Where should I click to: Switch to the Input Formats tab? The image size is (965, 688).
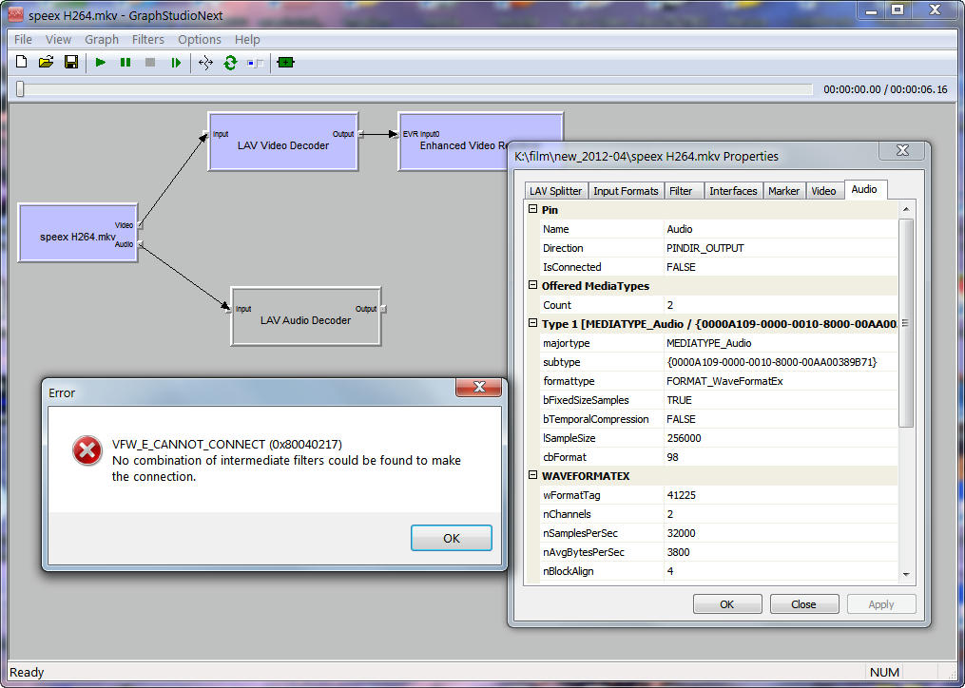tap(626, 191)
